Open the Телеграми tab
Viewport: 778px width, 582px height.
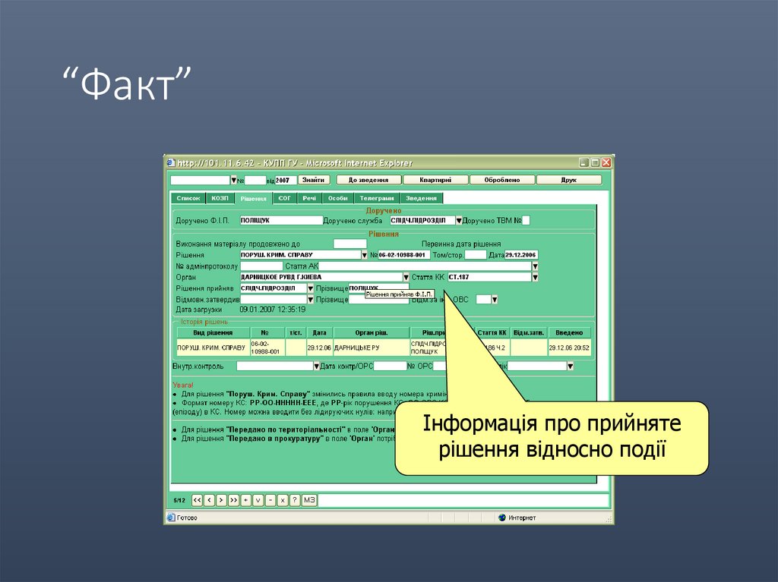[377, 198]
